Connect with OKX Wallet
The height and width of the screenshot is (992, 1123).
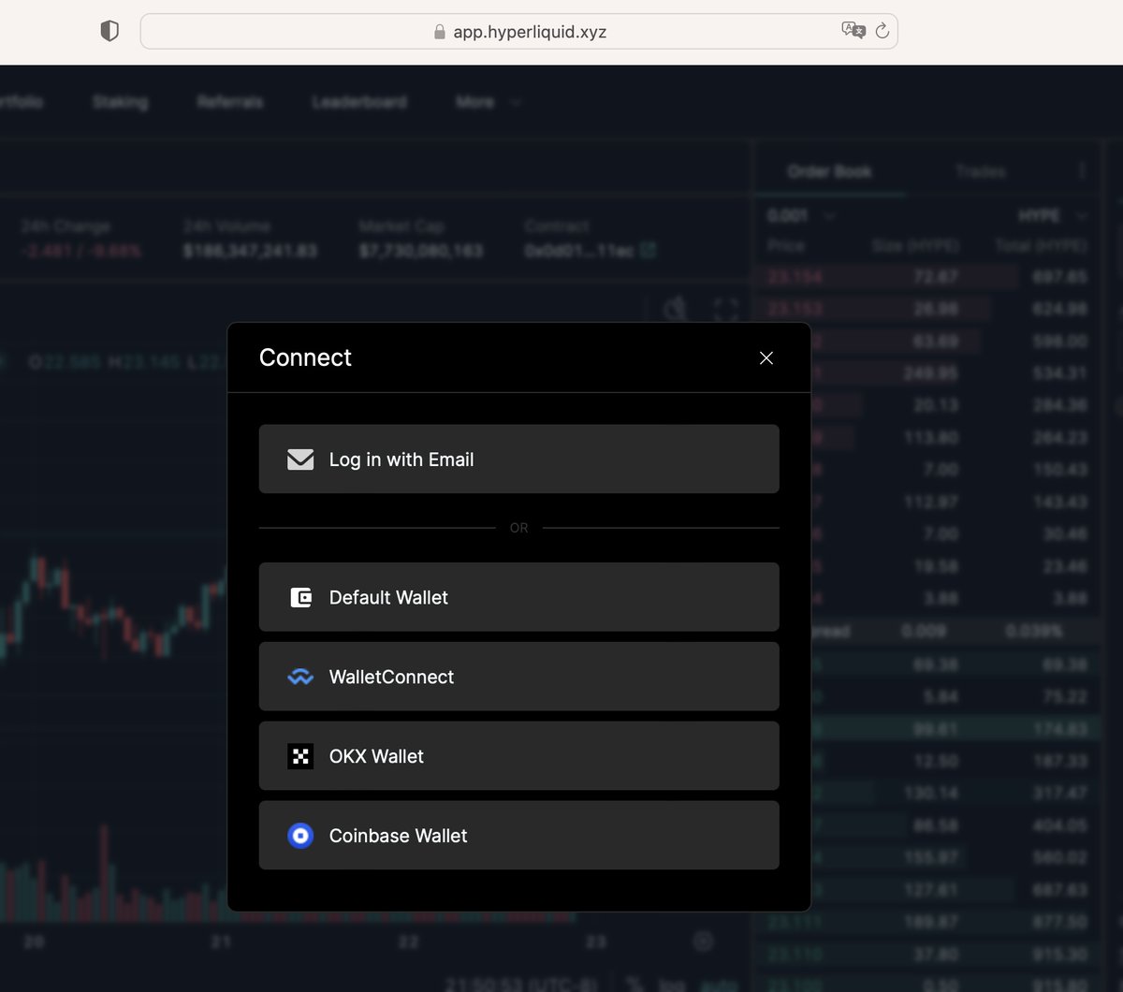point(518,756)
